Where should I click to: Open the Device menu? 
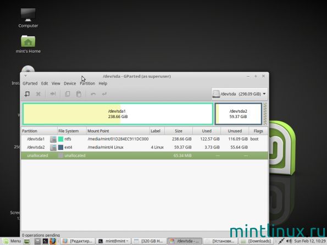coord(70,83)
